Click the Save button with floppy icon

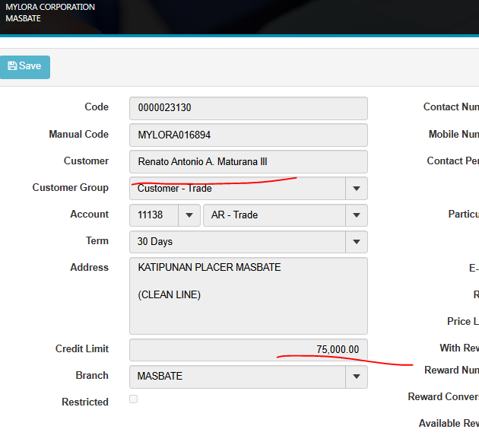(x=24, y=67)
